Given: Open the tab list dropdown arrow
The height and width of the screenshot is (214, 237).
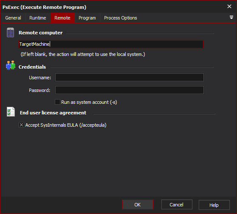Looking at the screenshot, I should pos(231,17).
